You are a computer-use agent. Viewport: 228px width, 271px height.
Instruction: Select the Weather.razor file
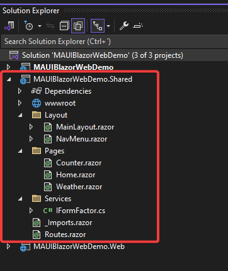[79, 187]
